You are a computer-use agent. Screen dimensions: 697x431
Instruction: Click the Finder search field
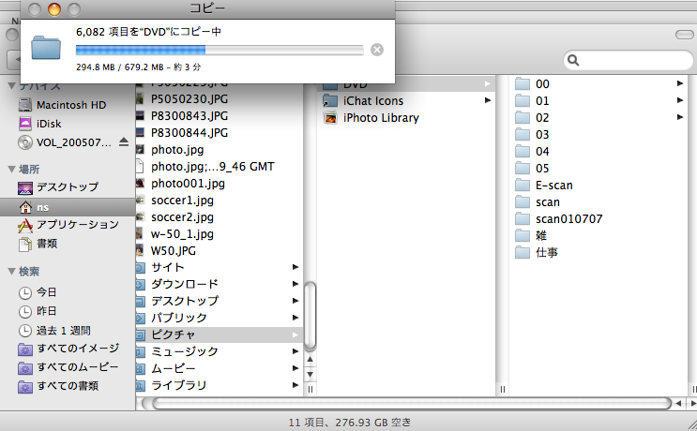629,60
